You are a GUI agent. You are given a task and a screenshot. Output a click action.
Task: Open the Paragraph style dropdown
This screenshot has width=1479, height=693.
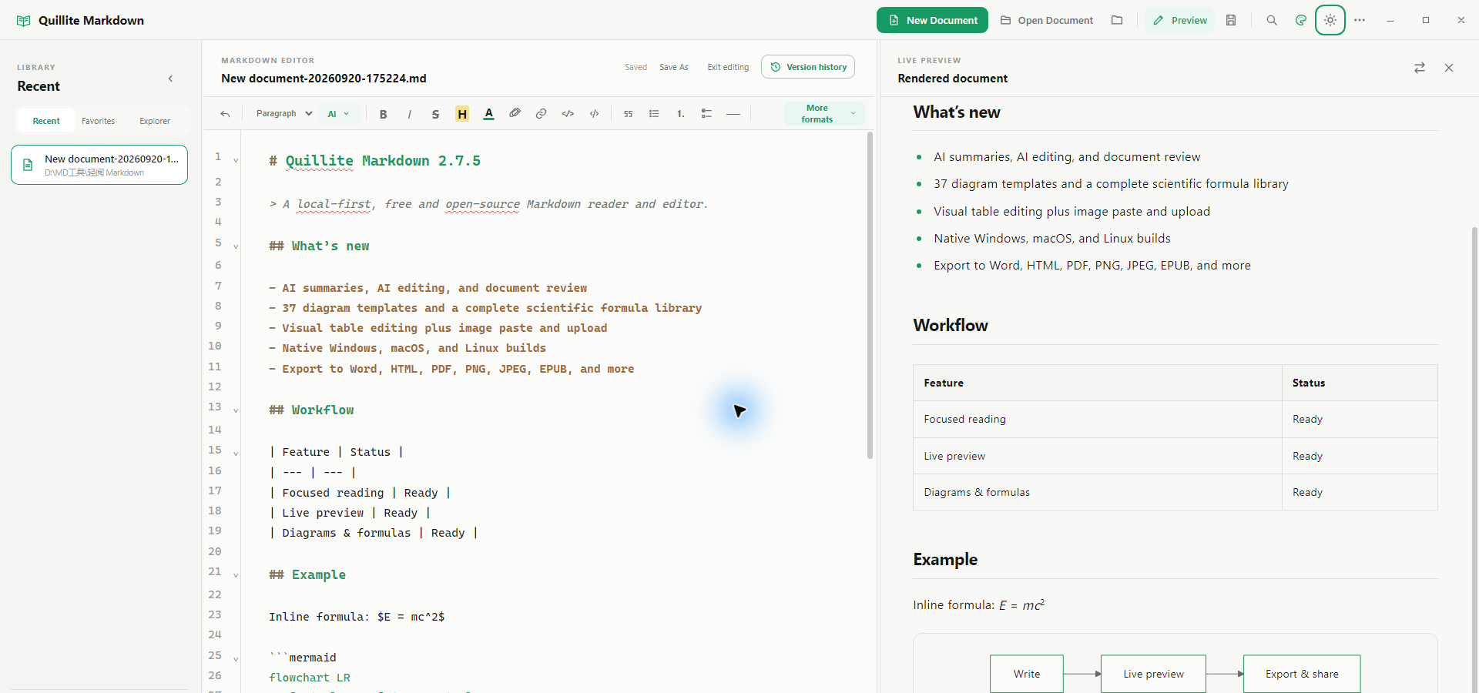(283, 114)
